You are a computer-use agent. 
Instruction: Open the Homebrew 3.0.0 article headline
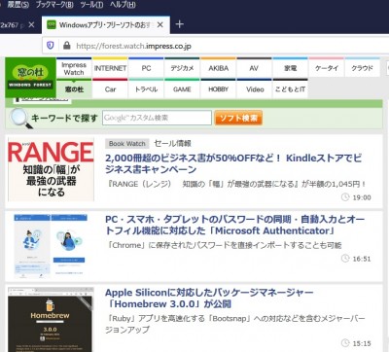tap(209, 299)
